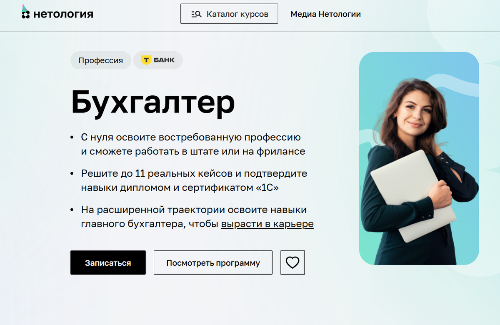Image resolution: width=500 pixels, height=325 pixels.
Task: Click the list-with-magnifier icon in Каталог курсов
Action: point(196,13)
